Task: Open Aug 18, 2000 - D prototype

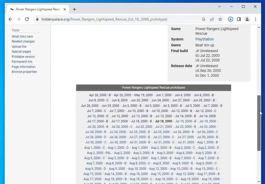Action: coord(166,179)
